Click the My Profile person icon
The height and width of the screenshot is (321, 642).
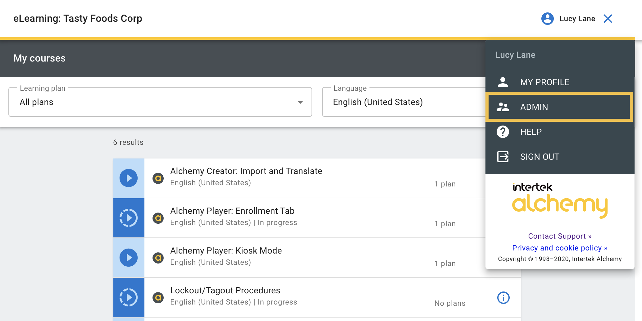503,82
